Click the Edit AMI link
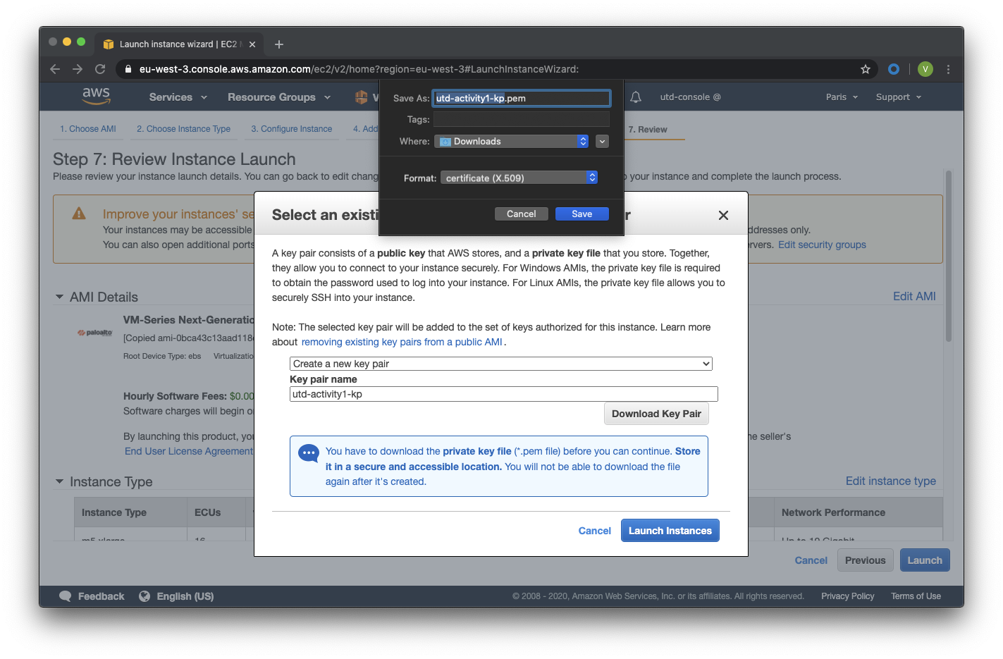Image resolution: width=1003 pixels, height=659 pixels. (x=914, y=297)
